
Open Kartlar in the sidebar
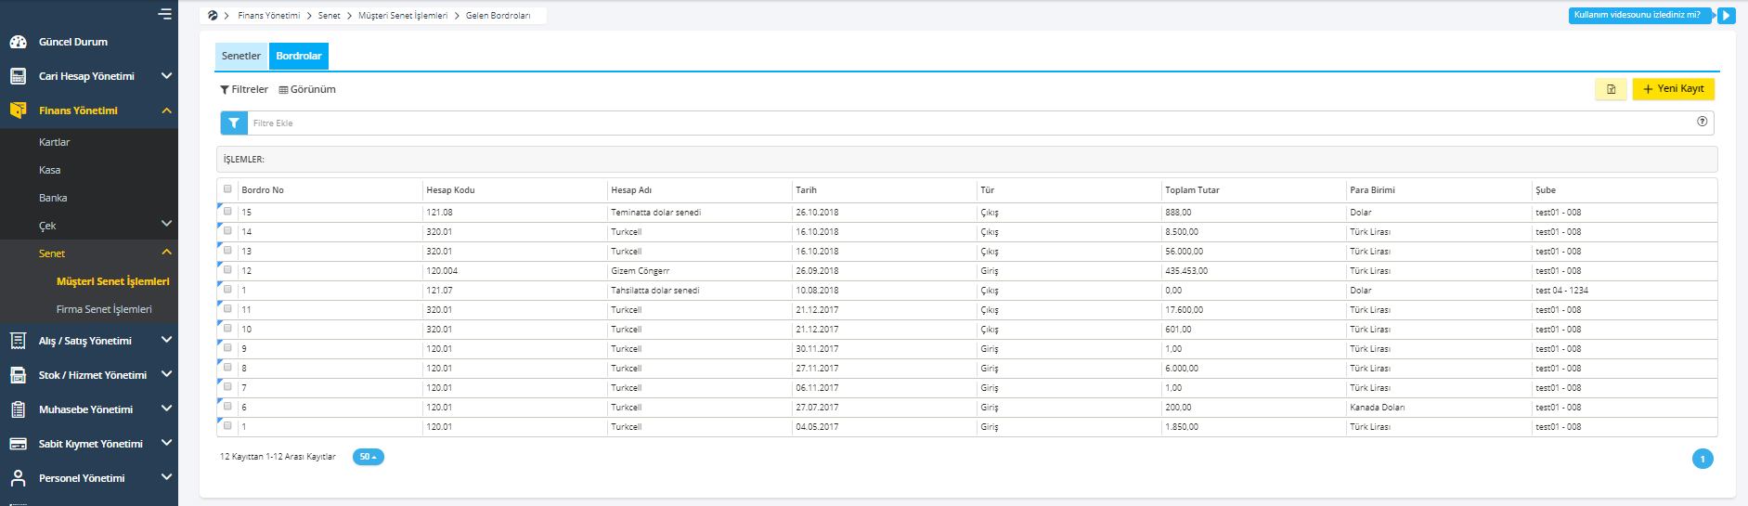[x=54, y=142]
